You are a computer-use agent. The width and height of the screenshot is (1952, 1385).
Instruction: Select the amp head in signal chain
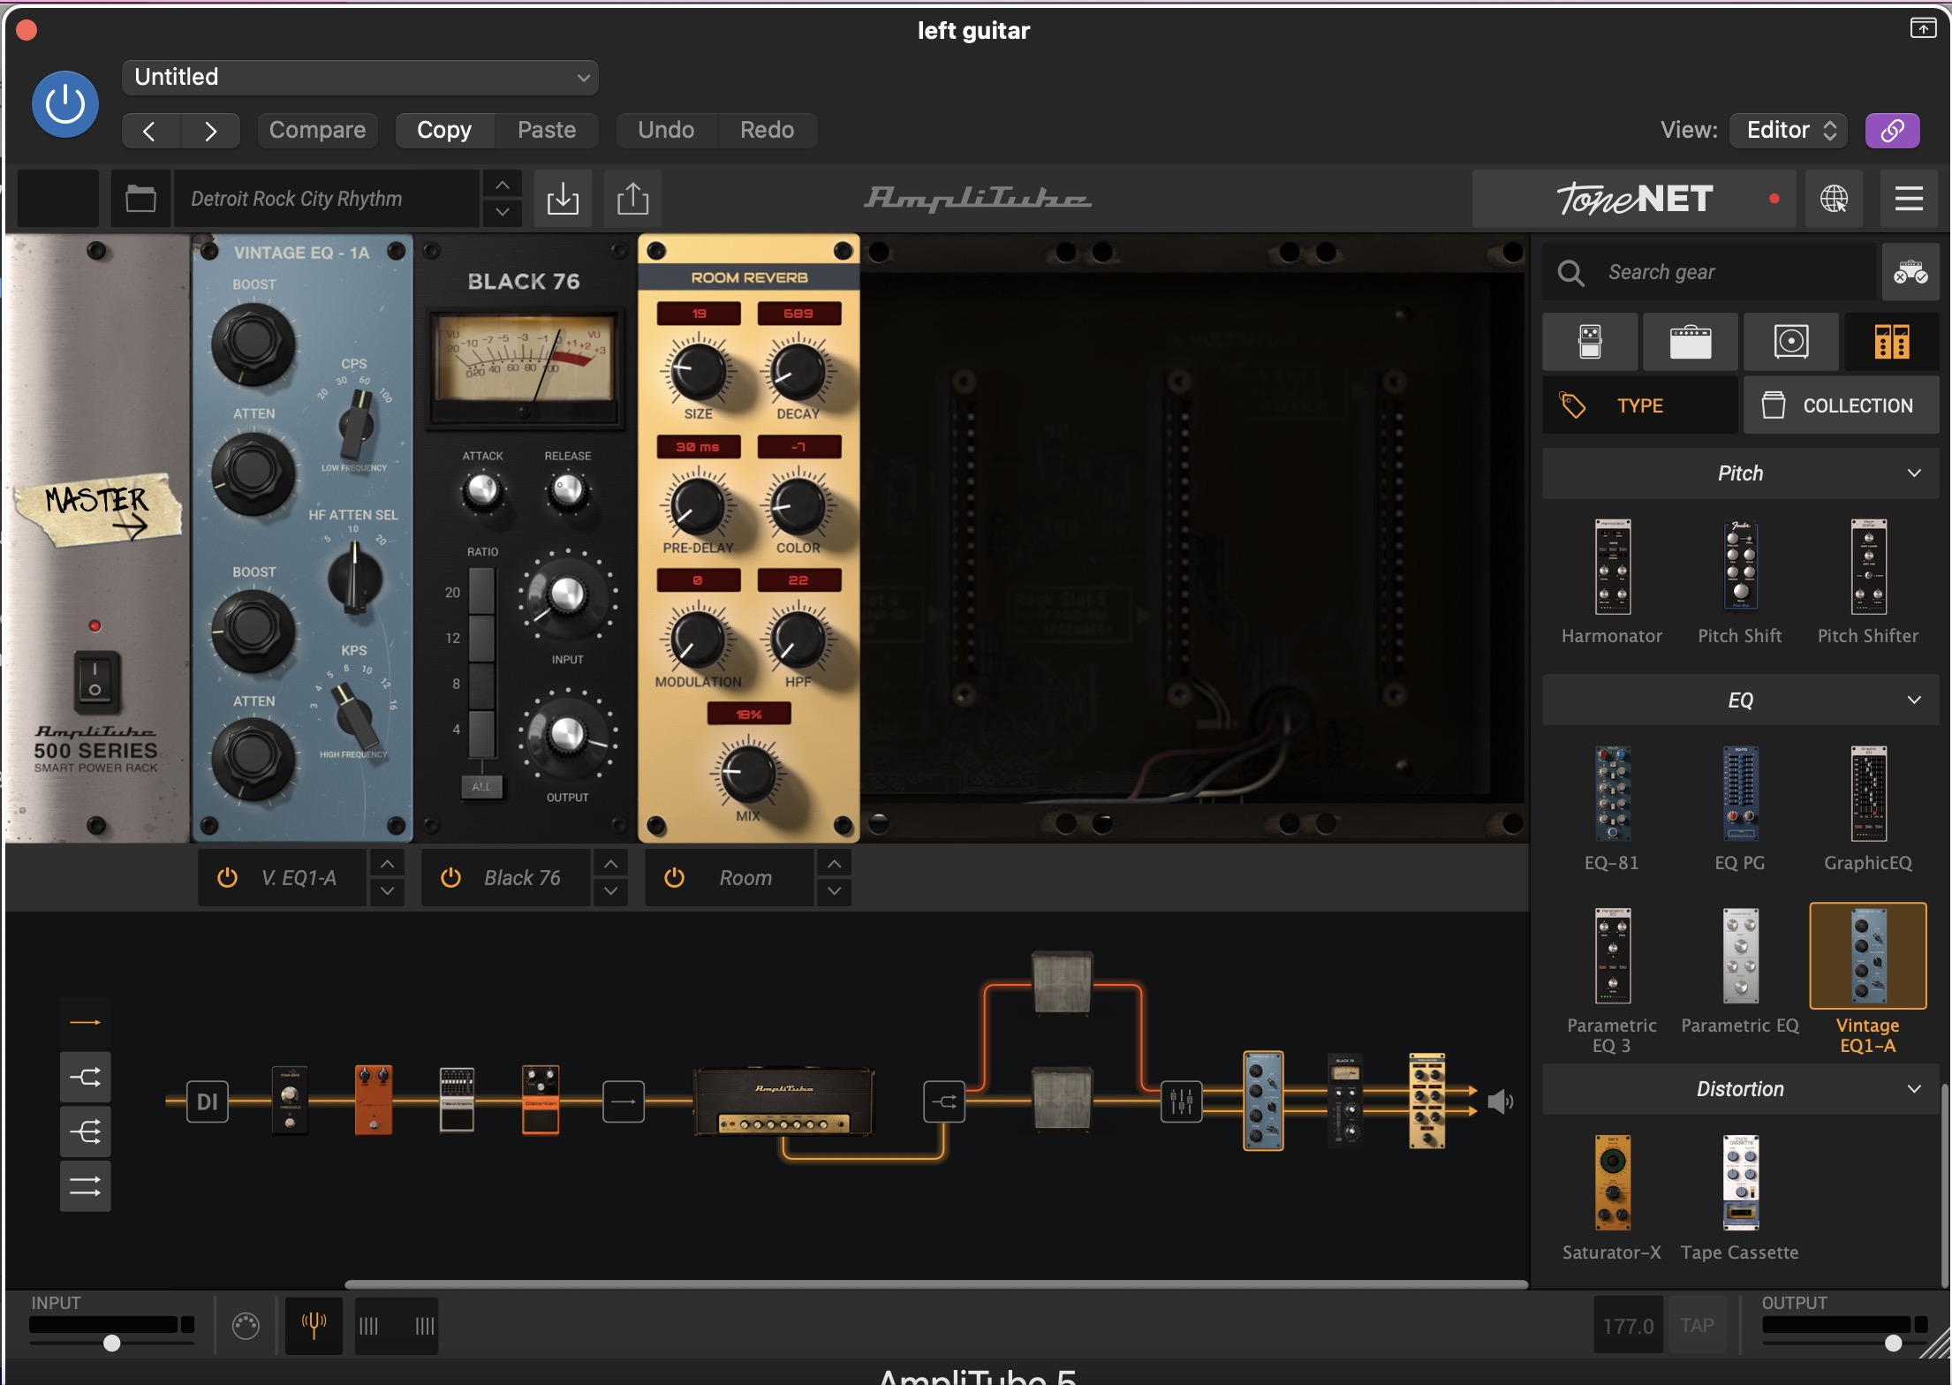click(784, 1101)
